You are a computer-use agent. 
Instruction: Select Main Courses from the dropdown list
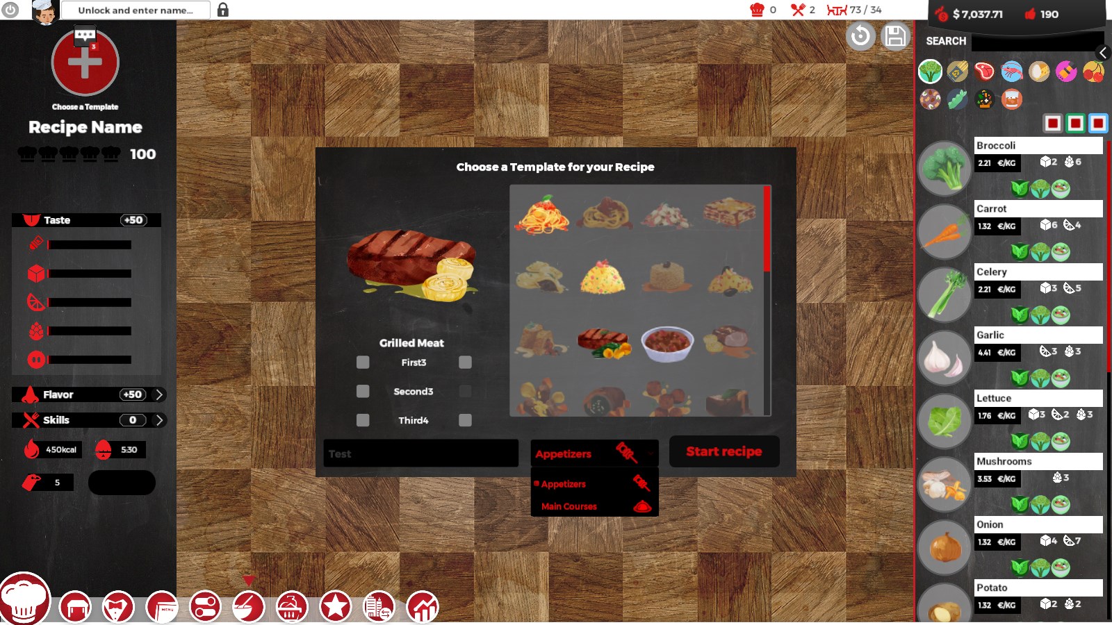click(x=569, y=506)
